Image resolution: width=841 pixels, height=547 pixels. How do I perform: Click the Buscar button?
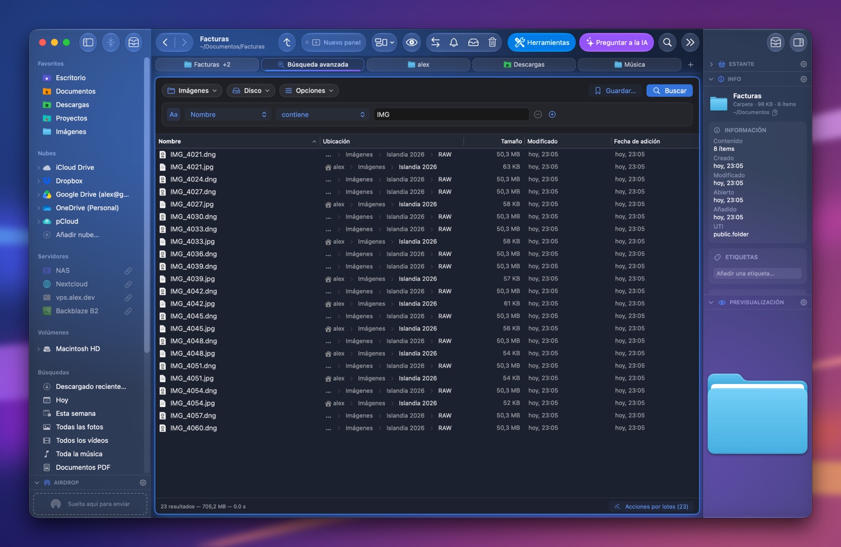click(670, 91)
